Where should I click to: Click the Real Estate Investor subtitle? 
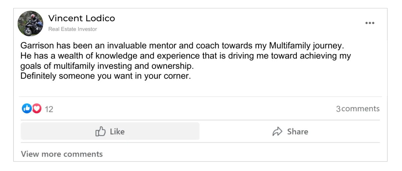click(72, 29)
